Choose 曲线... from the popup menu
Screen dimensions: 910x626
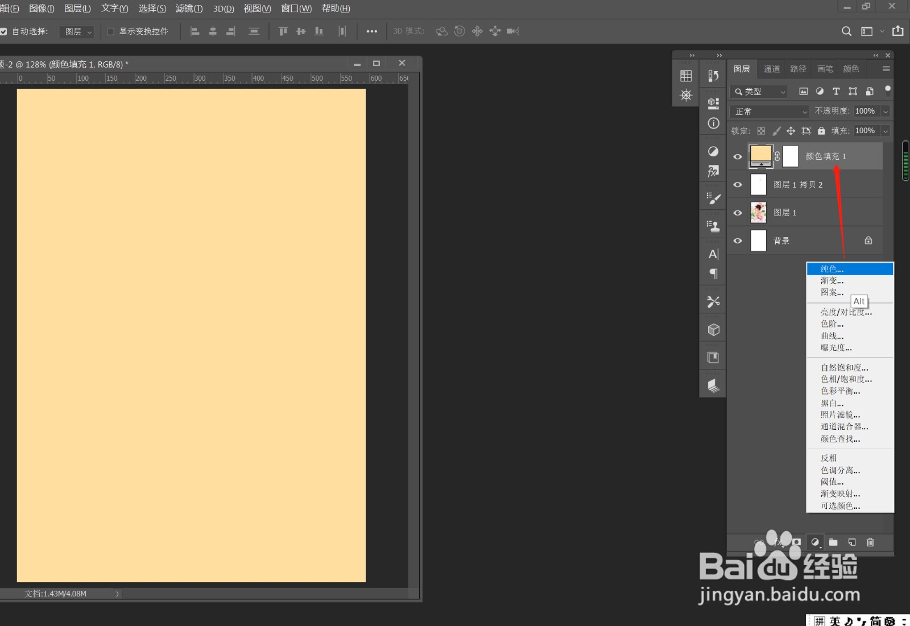850,336
